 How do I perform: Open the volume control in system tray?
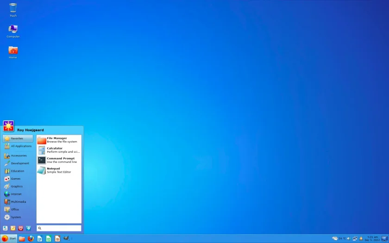349,238
